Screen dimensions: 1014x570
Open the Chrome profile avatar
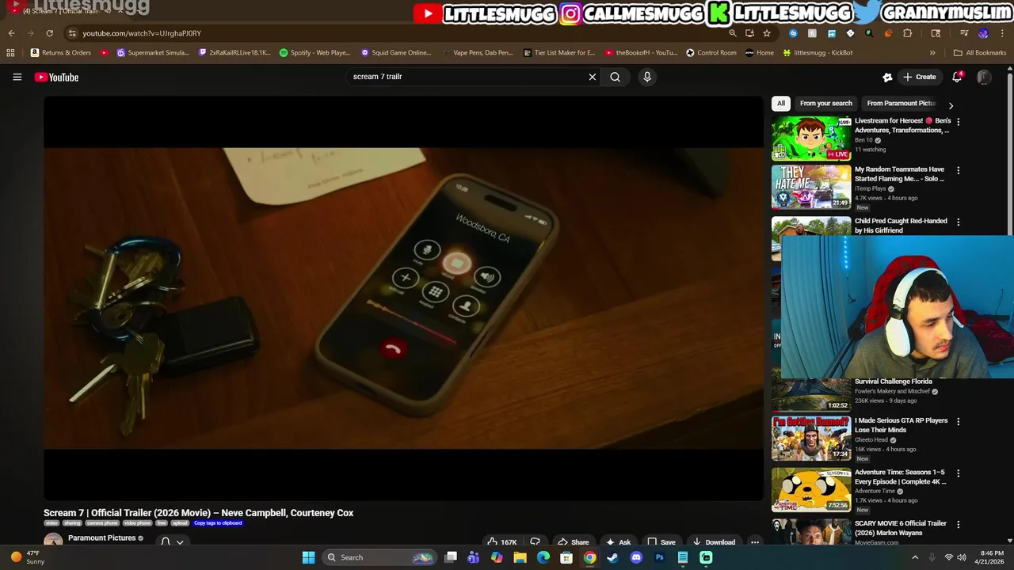pyautogui.click(x=983, y=33)
